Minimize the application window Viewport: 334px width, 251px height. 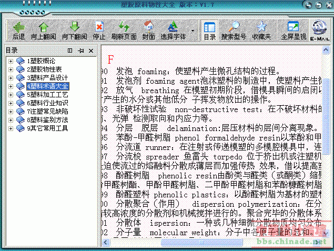pyautogui.click(x=308, y=5)
